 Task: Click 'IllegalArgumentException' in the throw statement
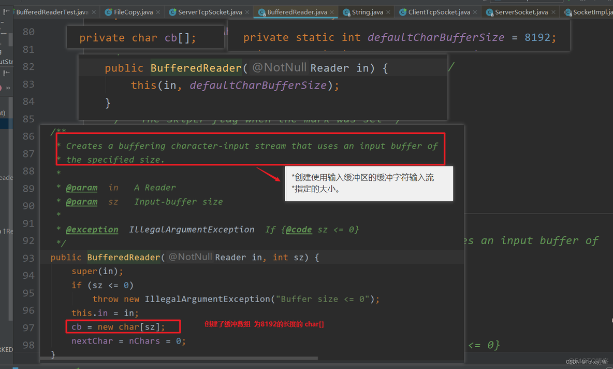pos(207,299)
